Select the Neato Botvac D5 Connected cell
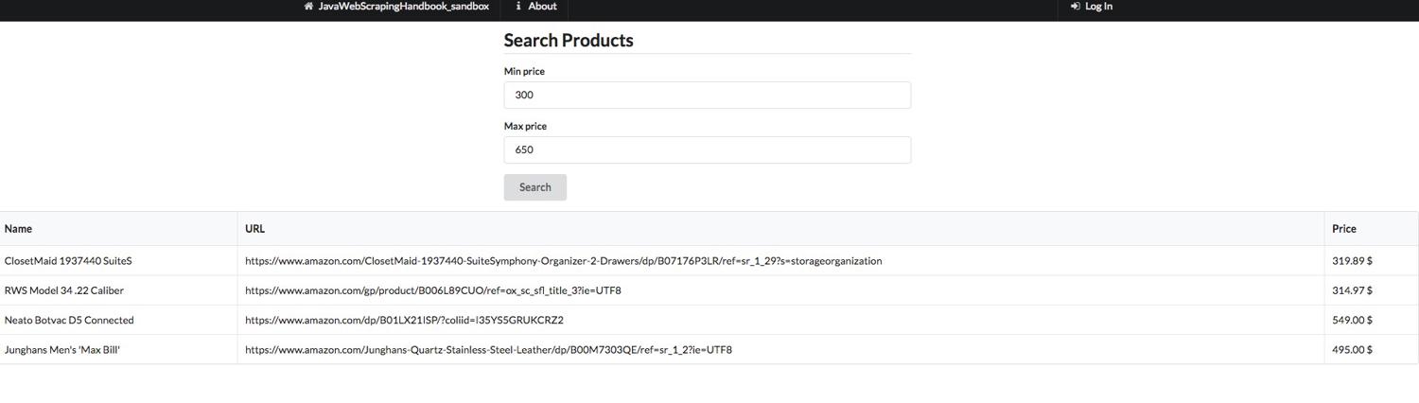Screen dimensions: 1419x403 [118, 320]
